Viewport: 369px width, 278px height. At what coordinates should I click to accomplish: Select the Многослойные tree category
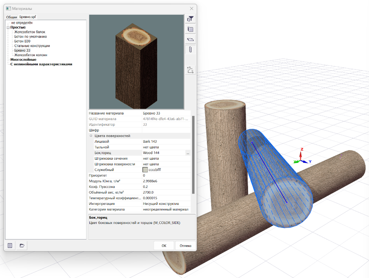(x=23, y=60)
